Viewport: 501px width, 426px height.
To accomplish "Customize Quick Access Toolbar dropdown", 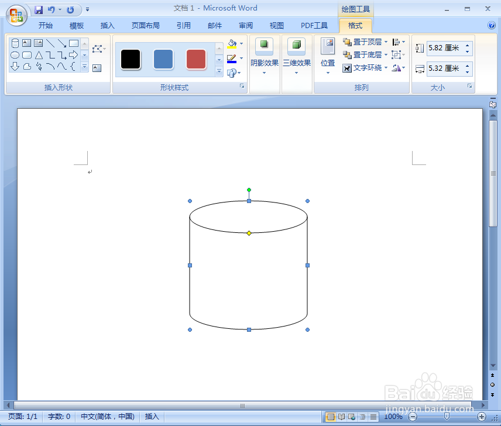I will [87, 10].
